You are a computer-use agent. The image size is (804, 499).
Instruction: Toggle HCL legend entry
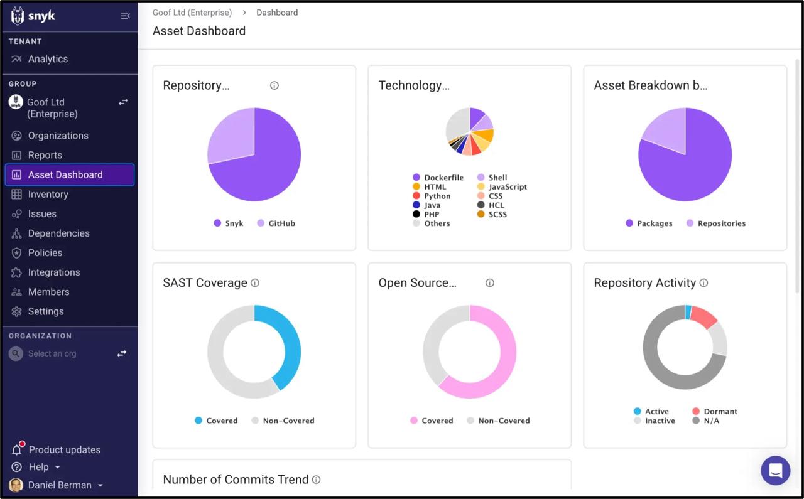(491, 205)
